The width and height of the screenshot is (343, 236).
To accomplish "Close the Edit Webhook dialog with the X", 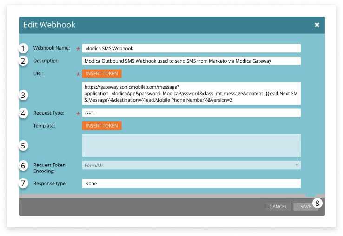I will pyautogui.click(x=317, y=25).
